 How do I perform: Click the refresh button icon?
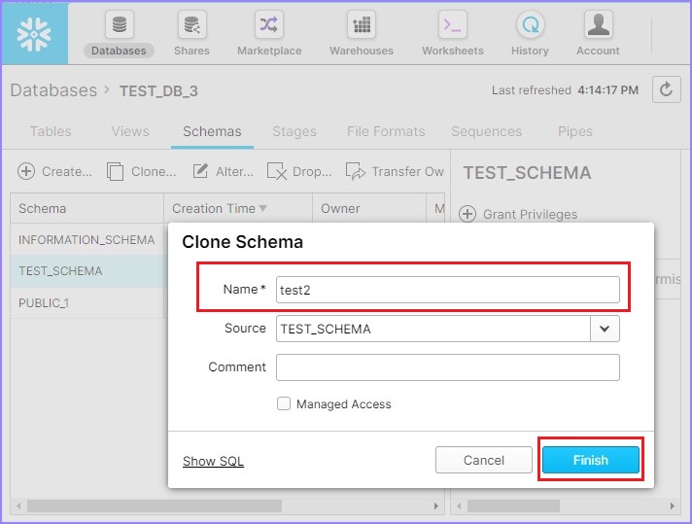coord(666,89)
